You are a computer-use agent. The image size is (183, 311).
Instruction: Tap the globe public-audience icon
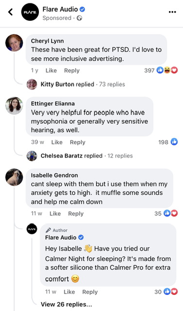pyautogui.click(x=79, y=18)
